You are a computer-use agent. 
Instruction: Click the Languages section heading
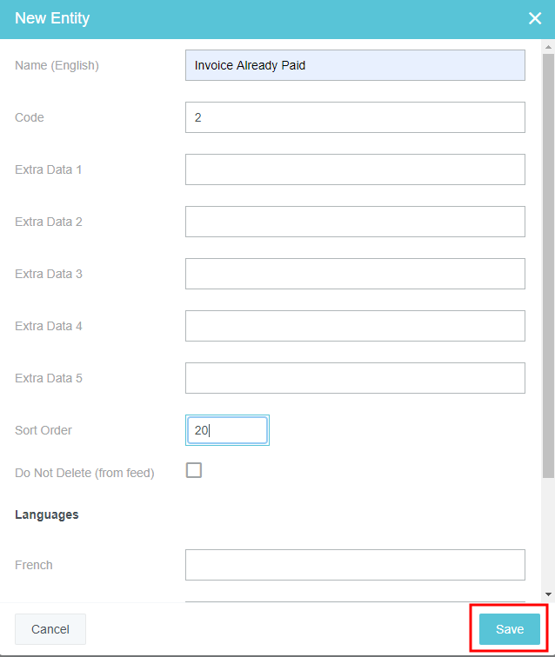coord(47,514)
